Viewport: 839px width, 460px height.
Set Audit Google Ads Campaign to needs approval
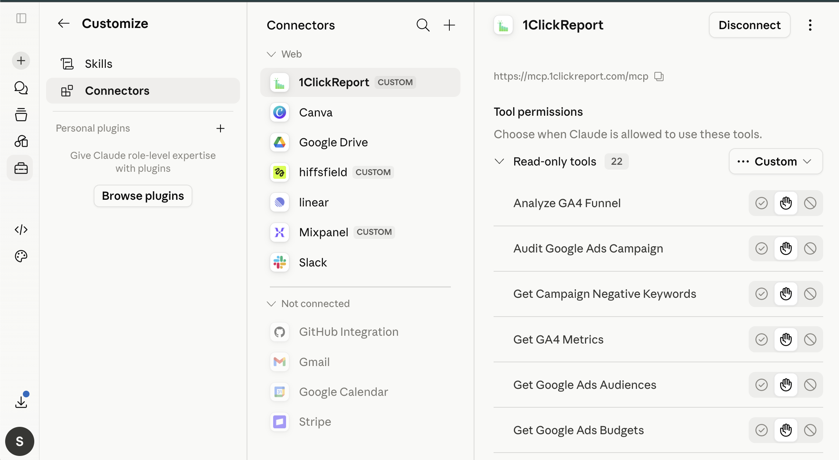click(x=786, y=248)
